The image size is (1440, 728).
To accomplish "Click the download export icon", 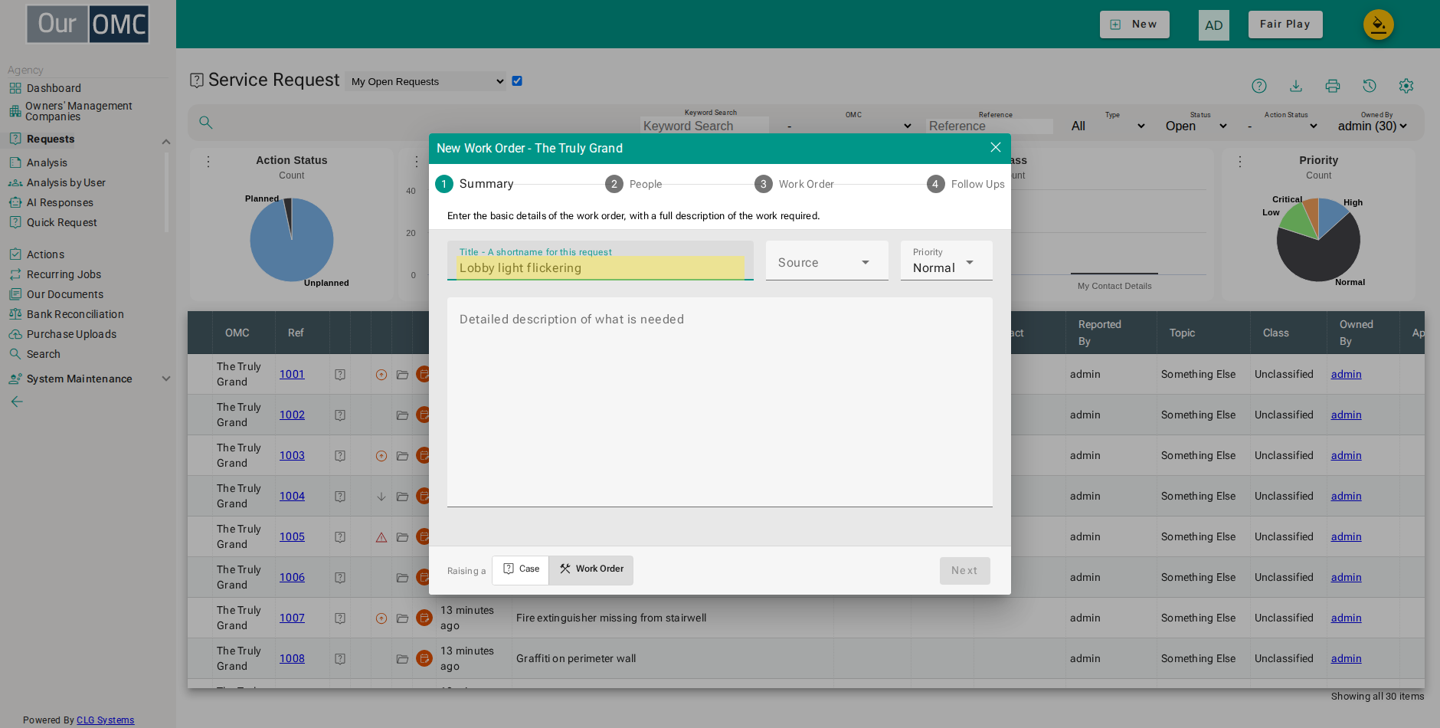I will click(x=1296, y=86).
